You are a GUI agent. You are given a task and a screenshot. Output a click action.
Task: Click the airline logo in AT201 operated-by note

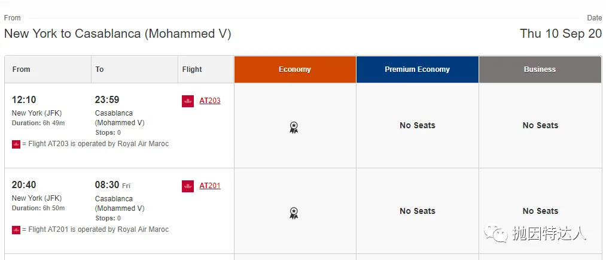[x=16, y=230]
